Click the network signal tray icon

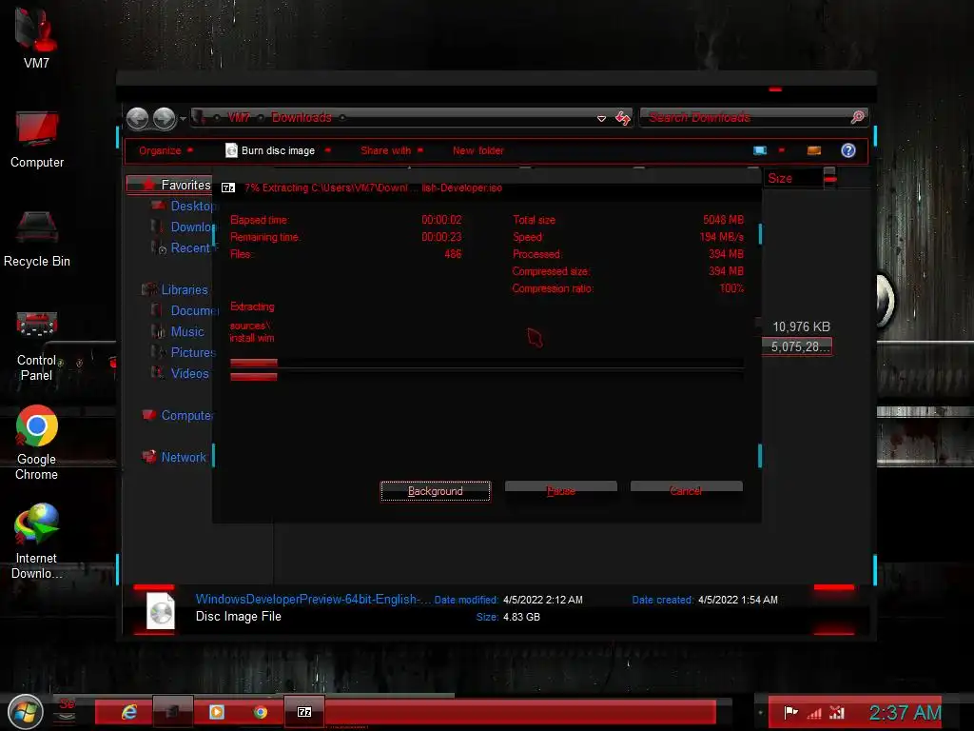coord(814,713)
